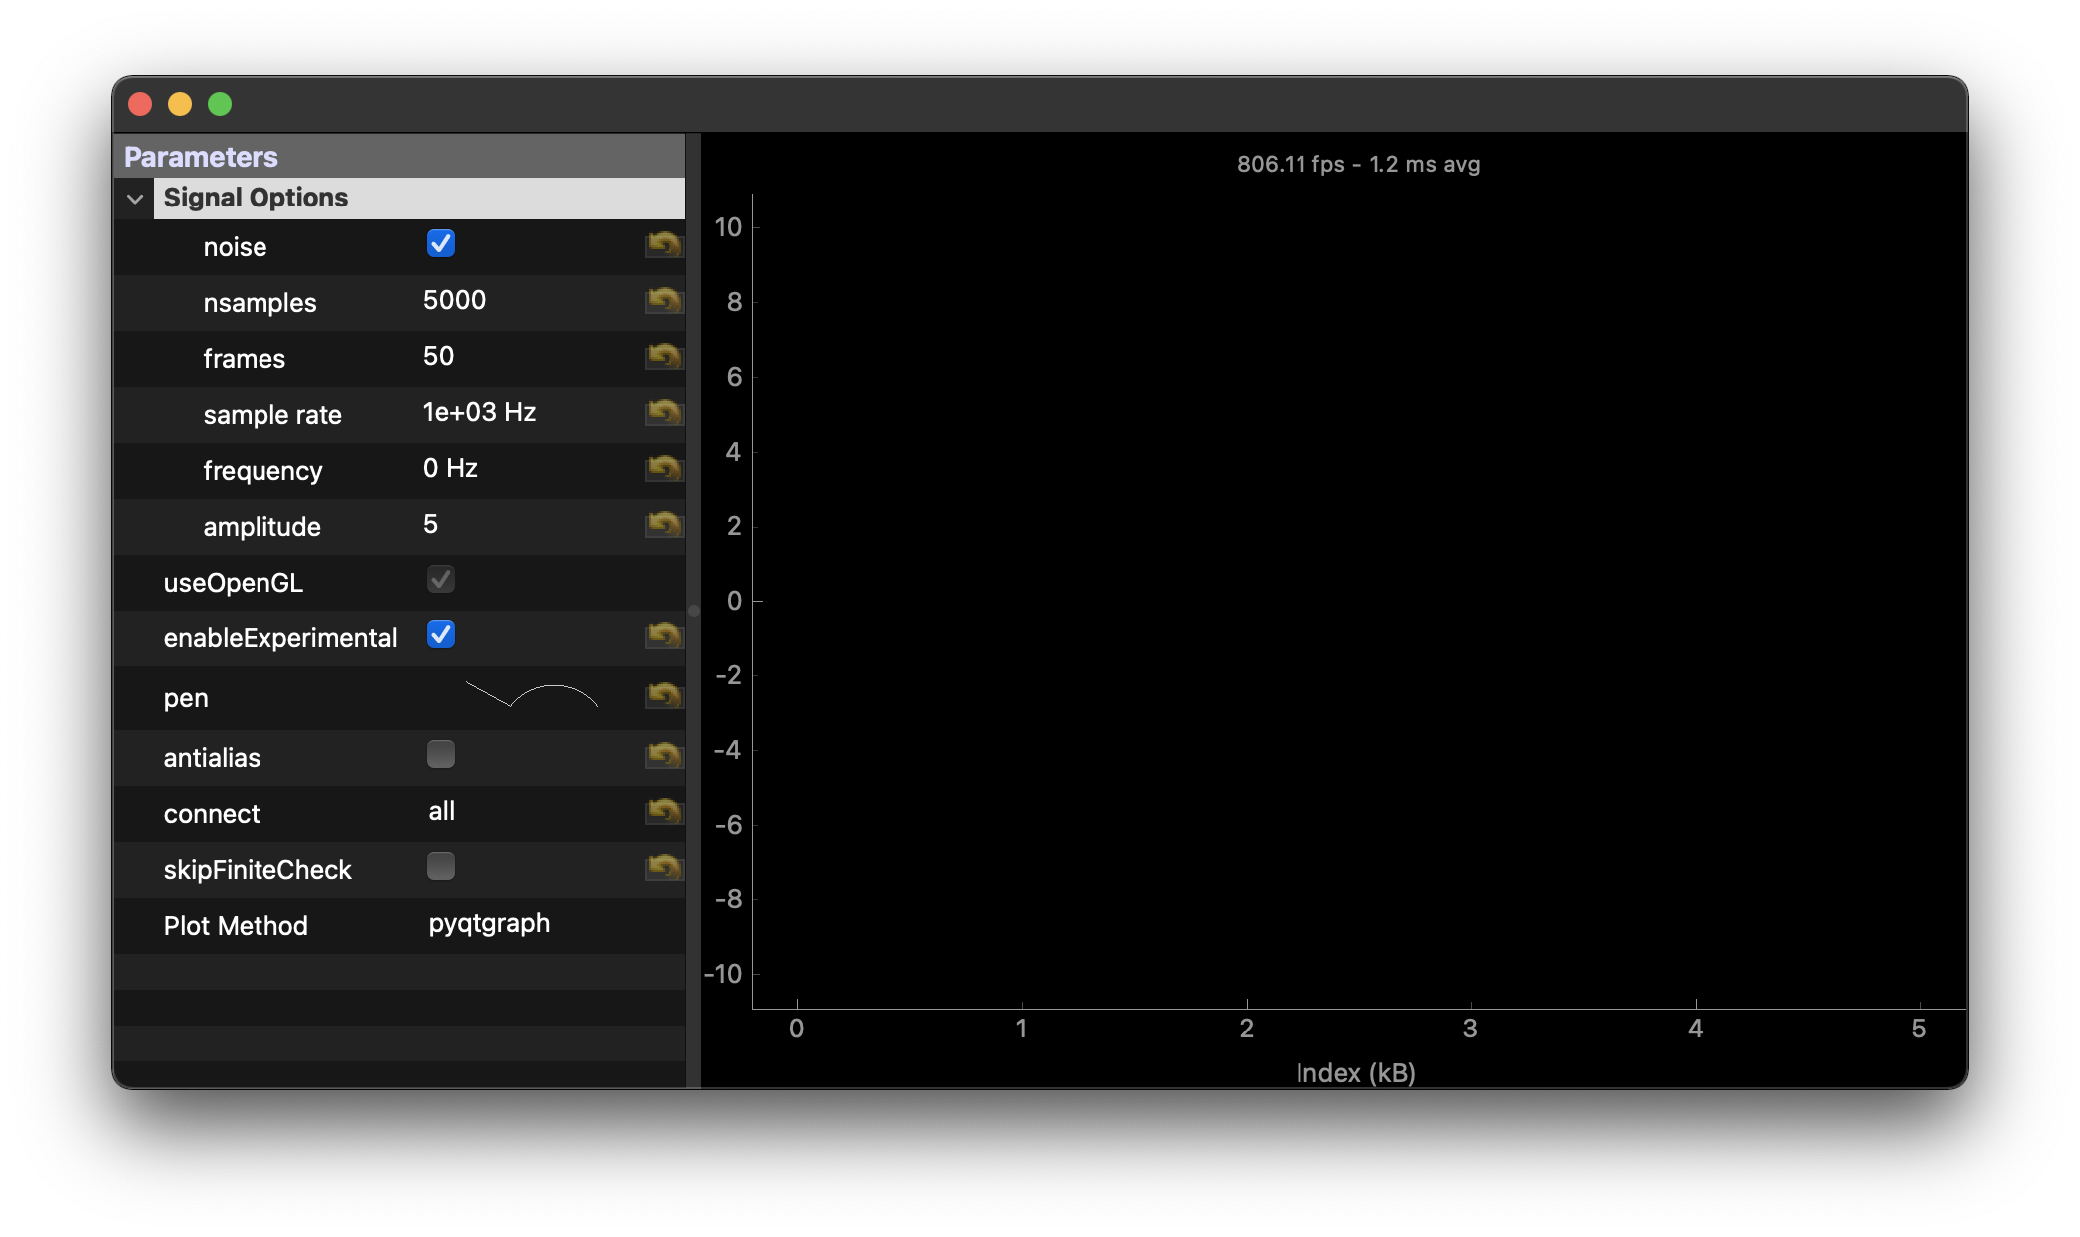The height and width of the screenshot is (1237, 2080).
Task: Reset the connect parameter
Action: pos(664,812)
